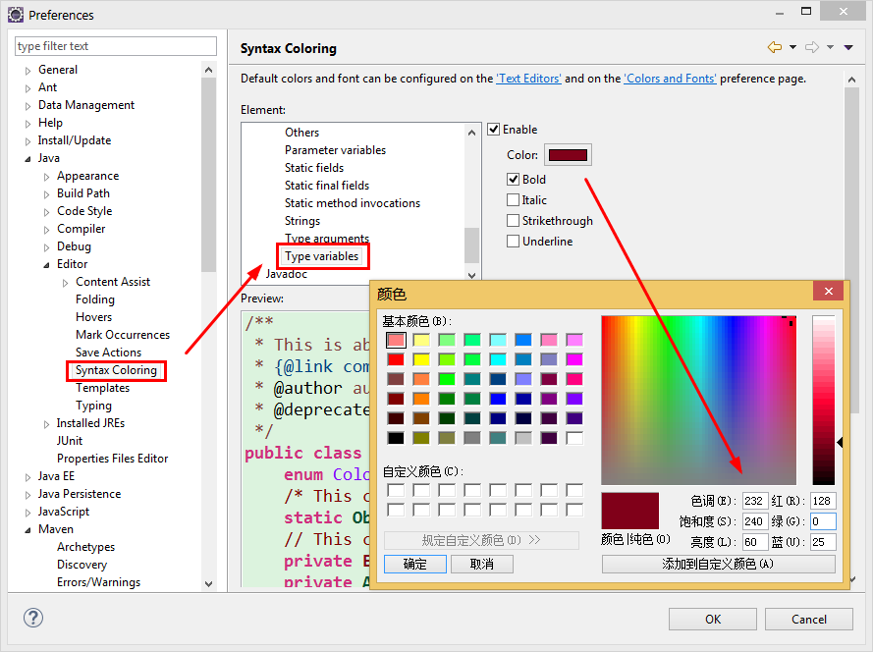Image resolution: width=873 pixels, height=652 pixels.
Task: Expand the Content Assist node
Action: point(66,283)
